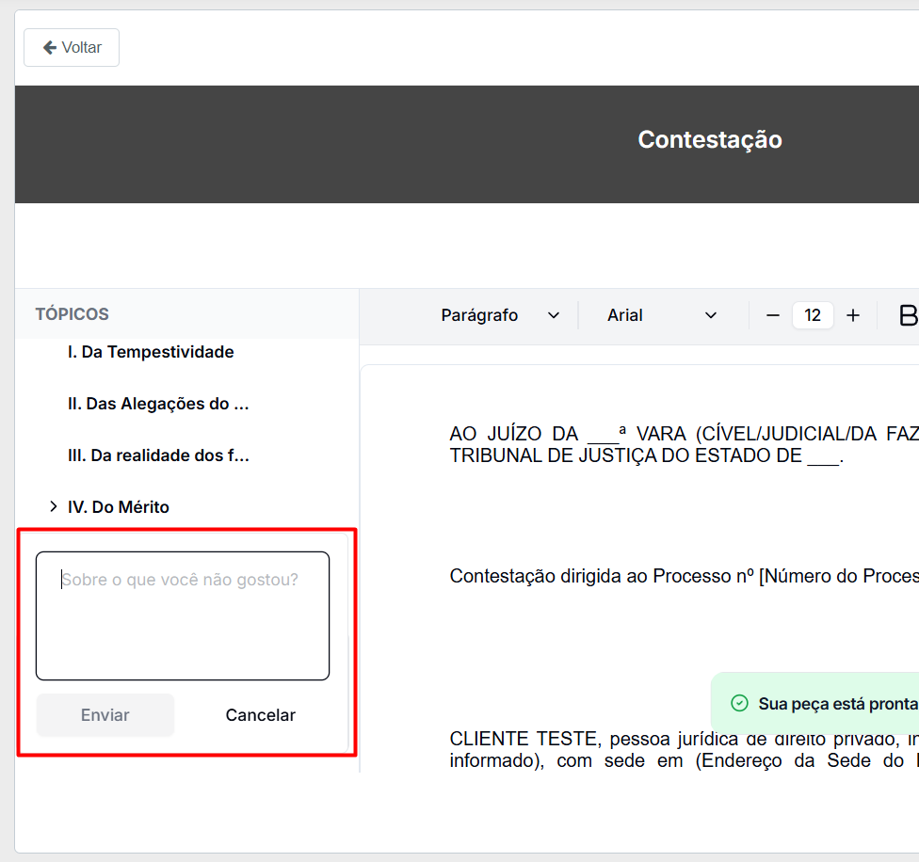Expand the IV. Do Mérito chevron
This screenshot has width=919, height=862.
tap(54, 507)
